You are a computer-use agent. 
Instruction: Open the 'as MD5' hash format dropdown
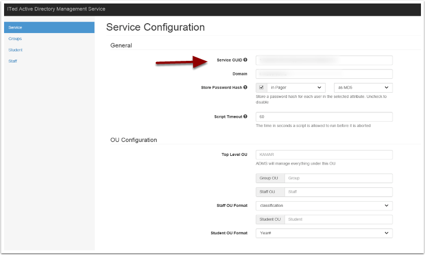pyautogui.click(x=364, y=88)
